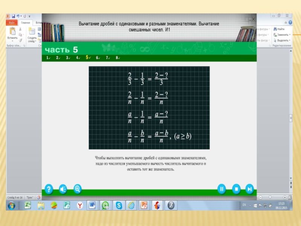The height and width of the screenshot is (226, 301).
Task: Click the zoom out minus button
Action: point(260,197)
